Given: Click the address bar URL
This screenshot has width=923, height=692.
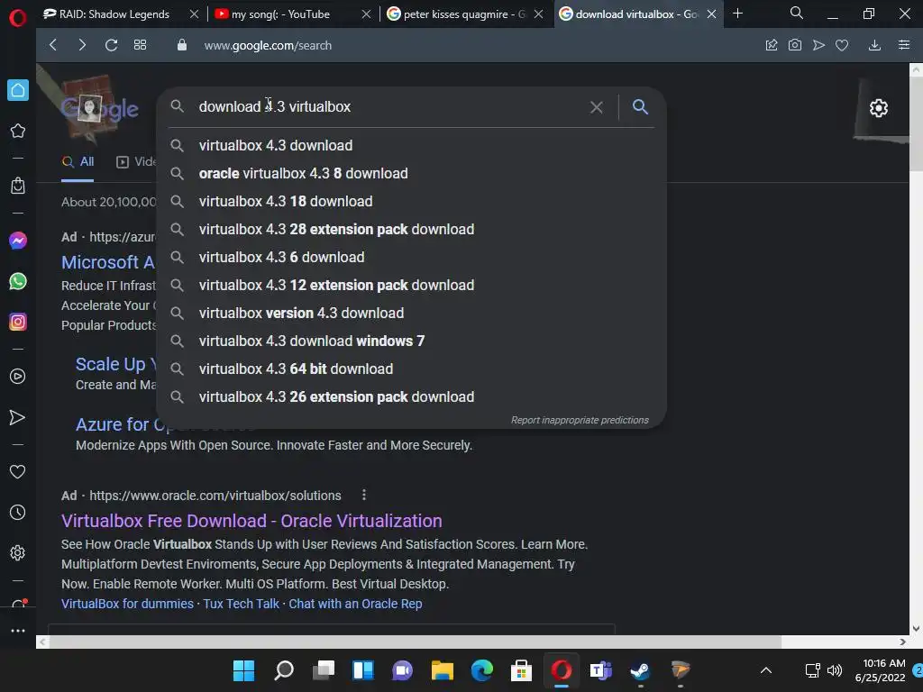Looking at the screenshot, I should click(268, 45).
